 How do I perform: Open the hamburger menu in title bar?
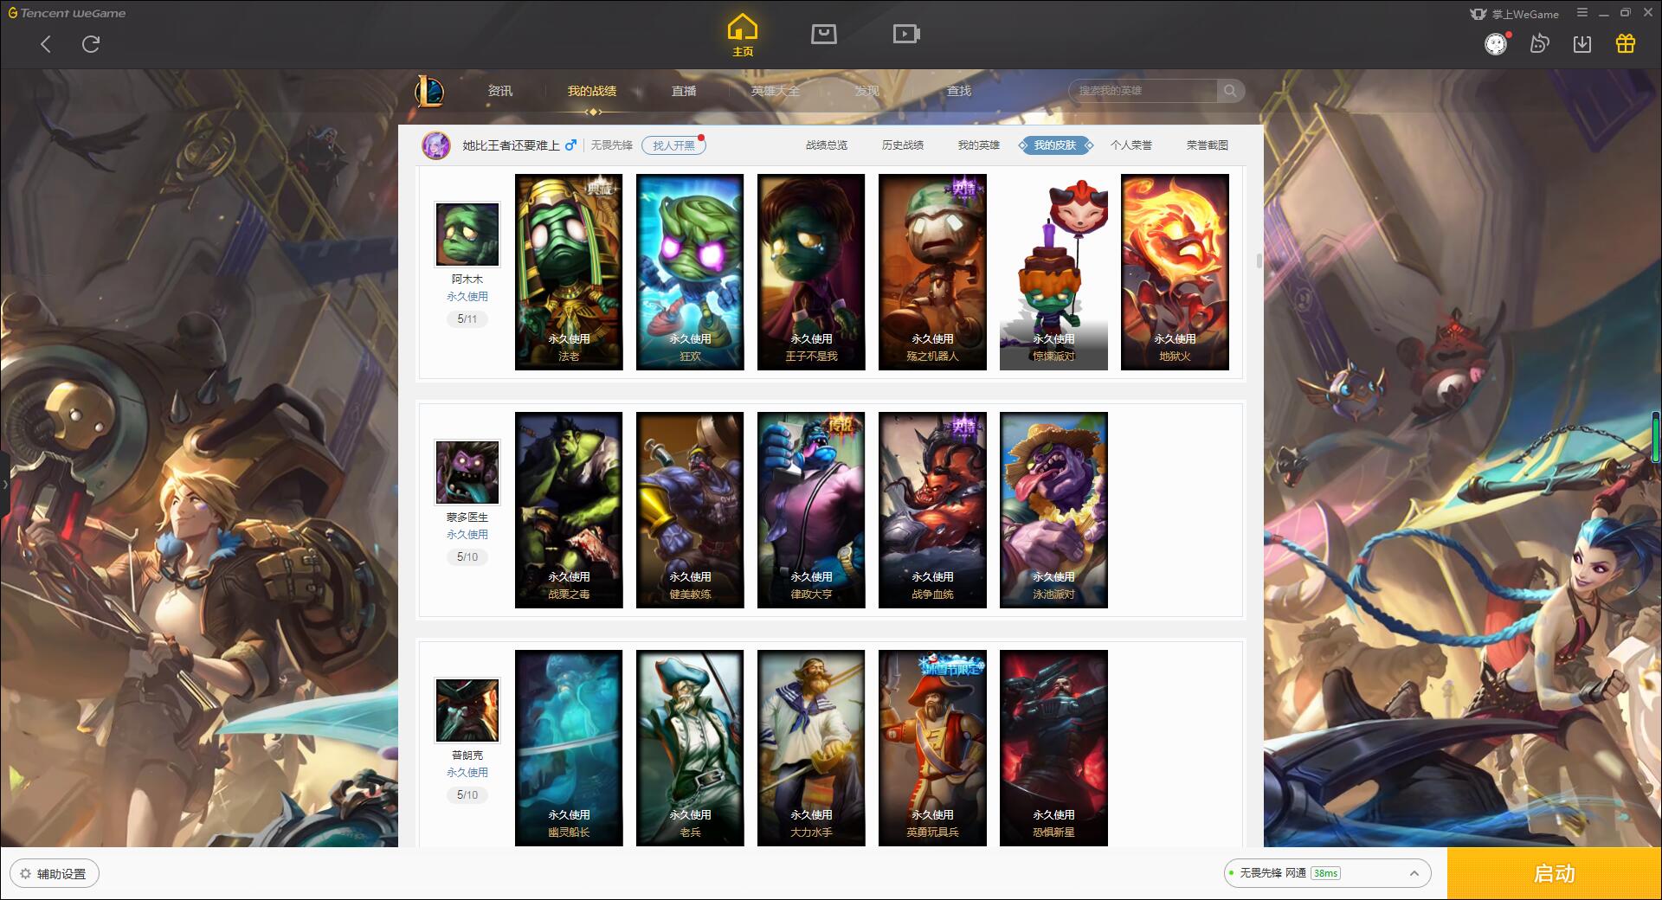pos(1582,13)
